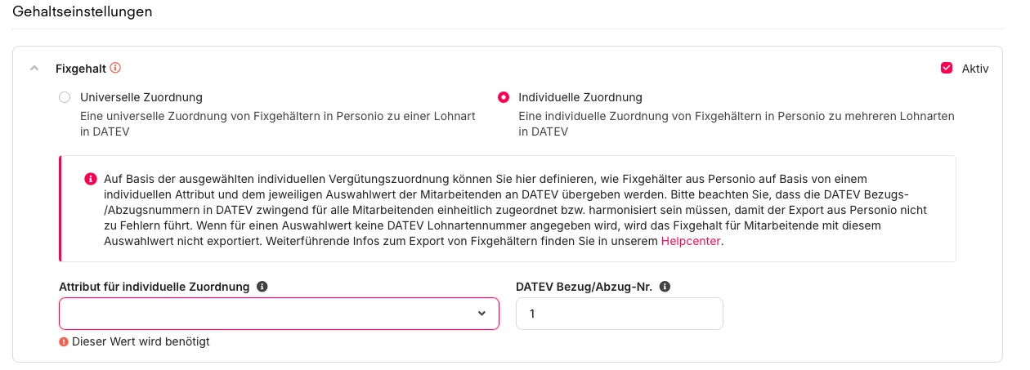Open the Helpcenter link
This screenshot has width=1030, height=370.
pos(691,242)
